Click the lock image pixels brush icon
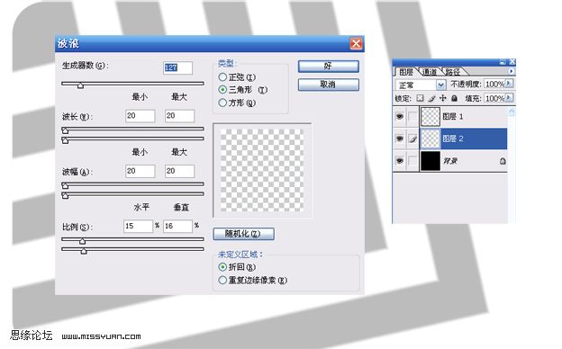Screen dimensions: 562x349 432,98
